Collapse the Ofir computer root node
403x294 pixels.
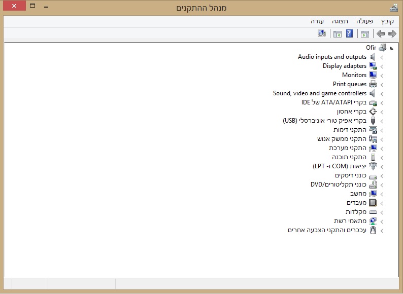click(x=391, y=48)
